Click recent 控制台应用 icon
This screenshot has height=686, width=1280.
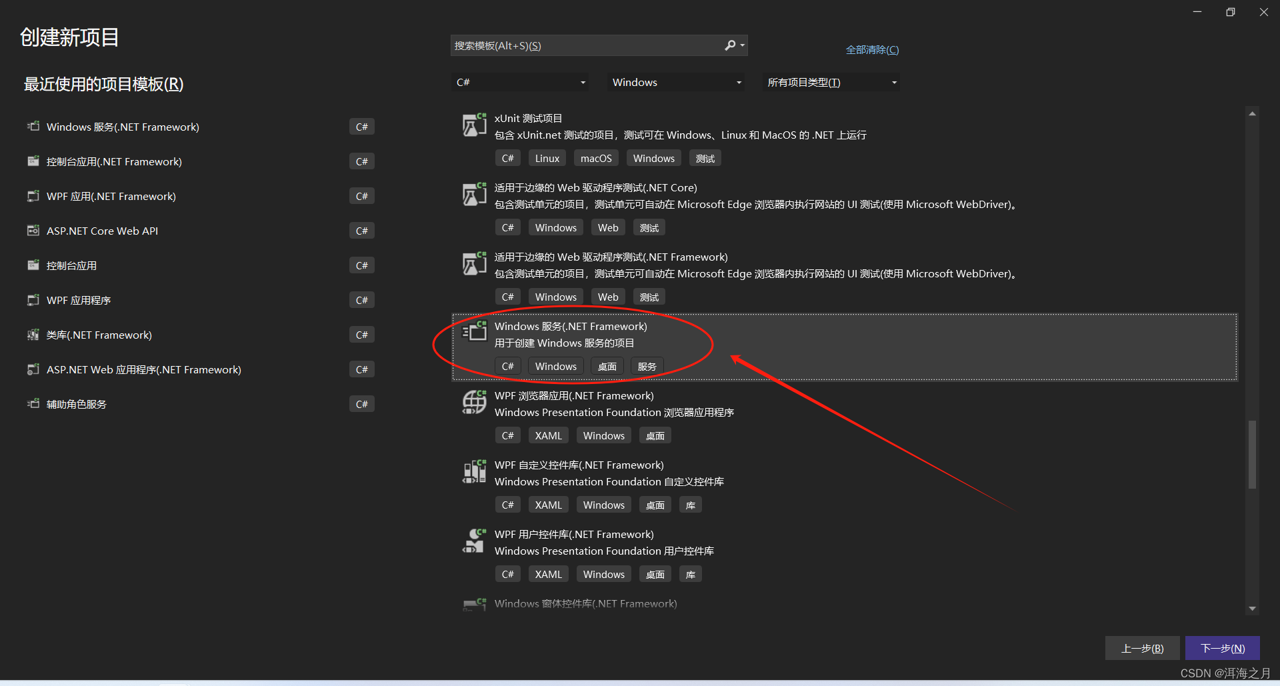pyautogui.click(x=33, y=265)
